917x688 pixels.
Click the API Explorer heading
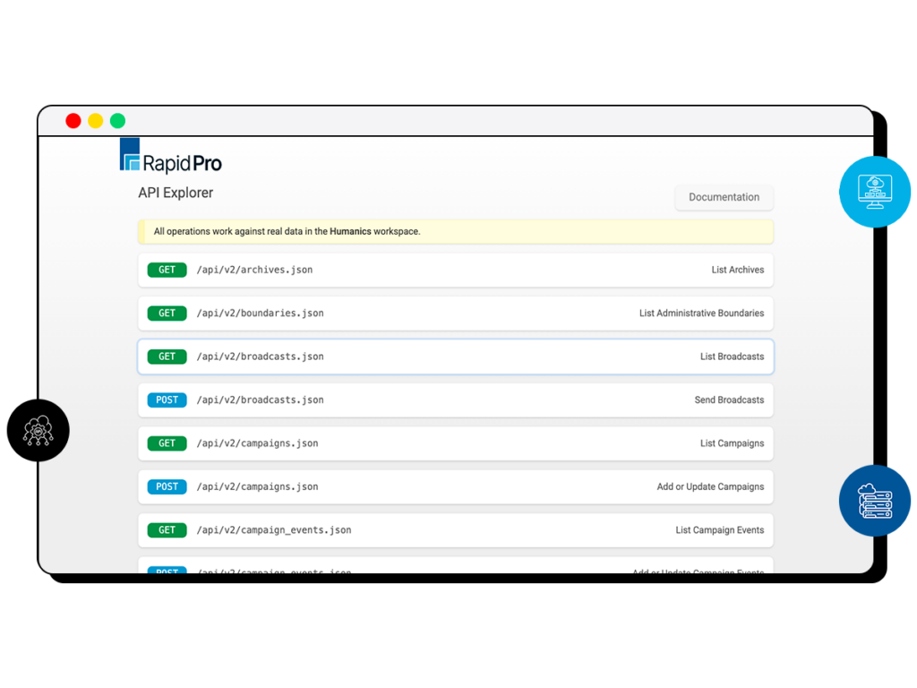click(x=176, y=193)
